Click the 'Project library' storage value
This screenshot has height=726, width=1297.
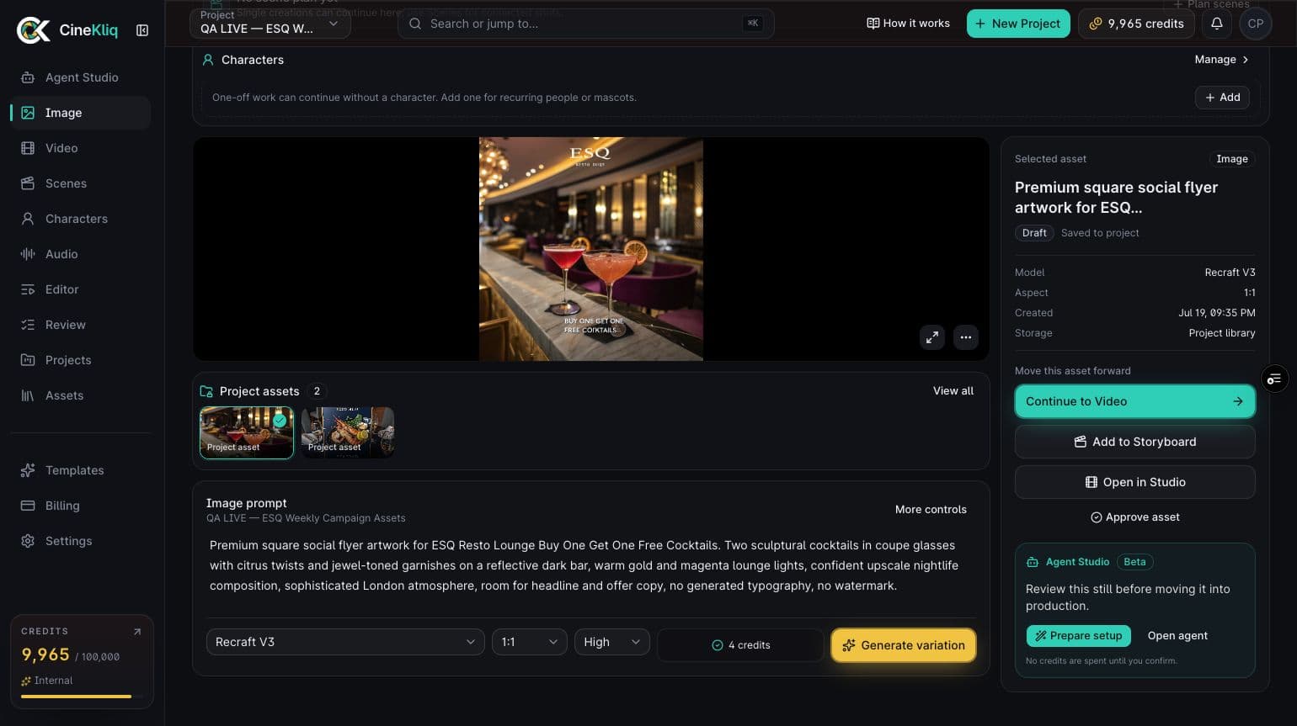coord(1222,333)
